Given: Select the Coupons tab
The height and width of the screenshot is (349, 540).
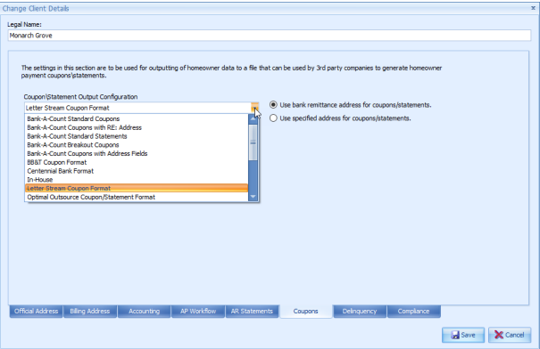Looking at the screenshot, I should (x=306, y=312).
